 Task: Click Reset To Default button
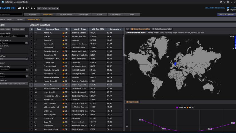pos(5,29)
